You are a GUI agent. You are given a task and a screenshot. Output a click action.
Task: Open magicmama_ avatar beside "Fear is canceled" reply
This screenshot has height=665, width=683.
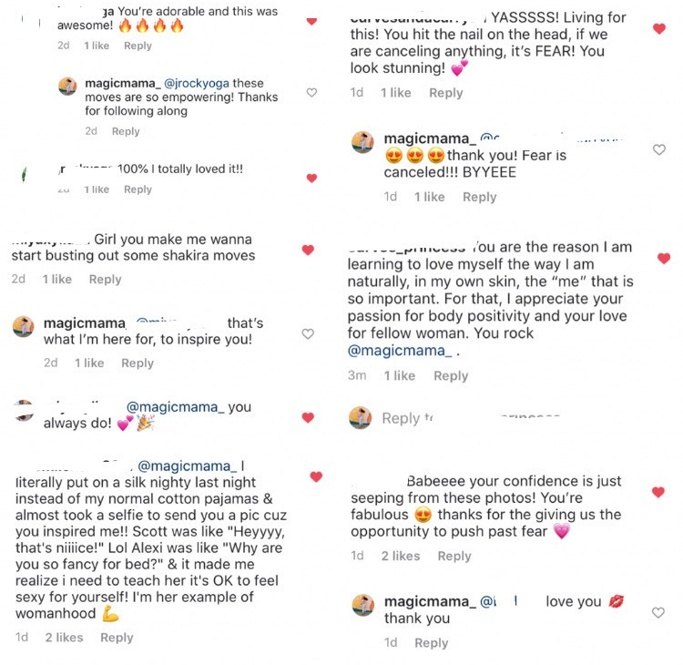pos(362,140)
